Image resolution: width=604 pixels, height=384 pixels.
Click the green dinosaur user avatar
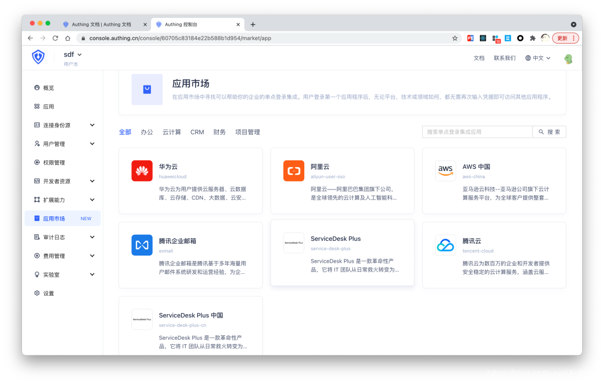pyautogui.click(x=568, y=59)
